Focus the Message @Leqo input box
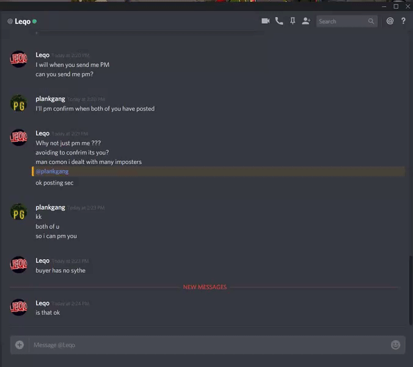This screenshot has height=367, width=413. pos(210,345)
